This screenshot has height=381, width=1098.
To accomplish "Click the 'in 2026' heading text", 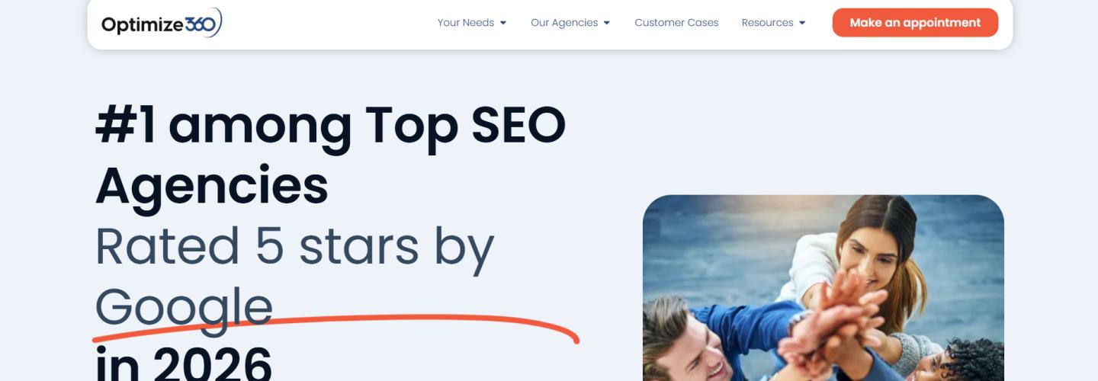I will (x=183, y=364).
